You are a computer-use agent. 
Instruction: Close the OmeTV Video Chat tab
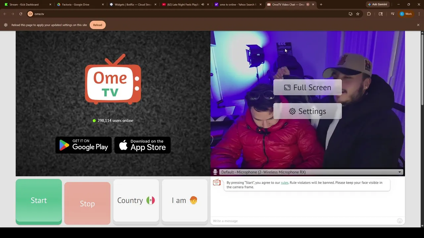pyautogui.click(x=313, y=5)
